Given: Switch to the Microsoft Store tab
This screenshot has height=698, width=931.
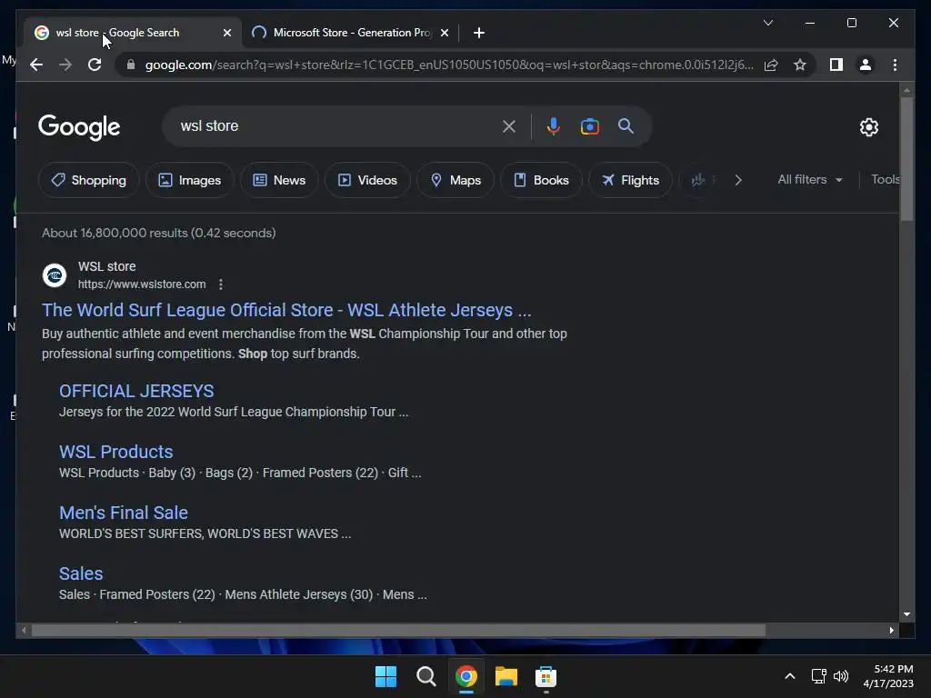Looking at the screenshot, I should point(350,33).
